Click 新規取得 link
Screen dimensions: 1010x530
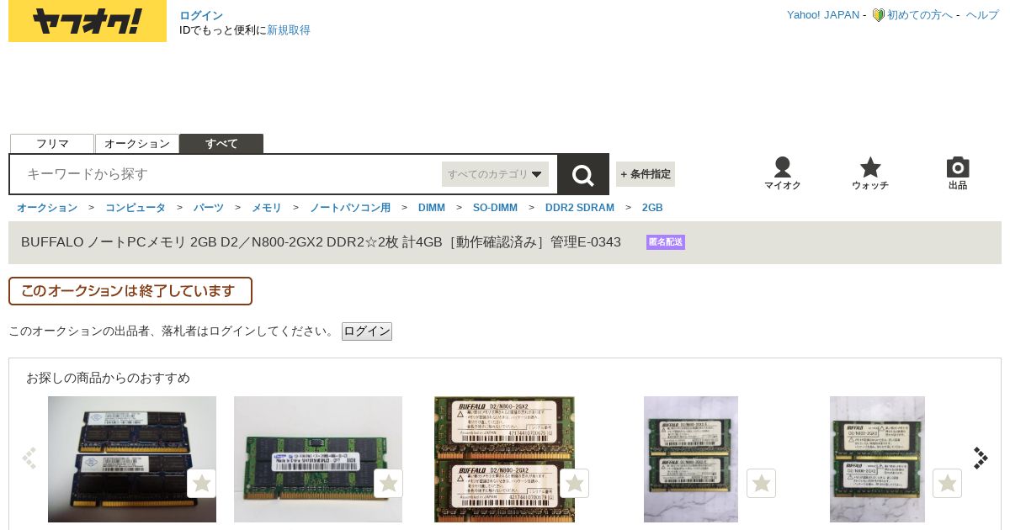coord(289,30)
